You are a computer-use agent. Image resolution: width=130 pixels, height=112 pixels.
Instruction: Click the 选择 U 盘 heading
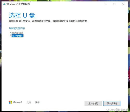click(22, 15)
